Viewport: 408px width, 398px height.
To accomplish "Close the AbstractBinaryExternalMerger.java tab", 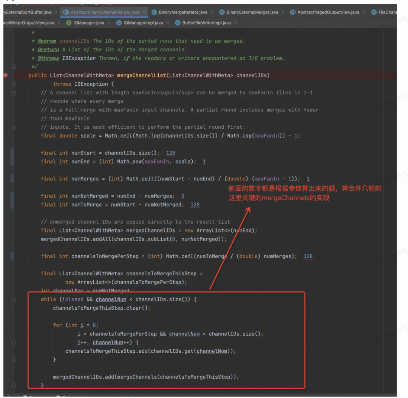I will point(144,12).
